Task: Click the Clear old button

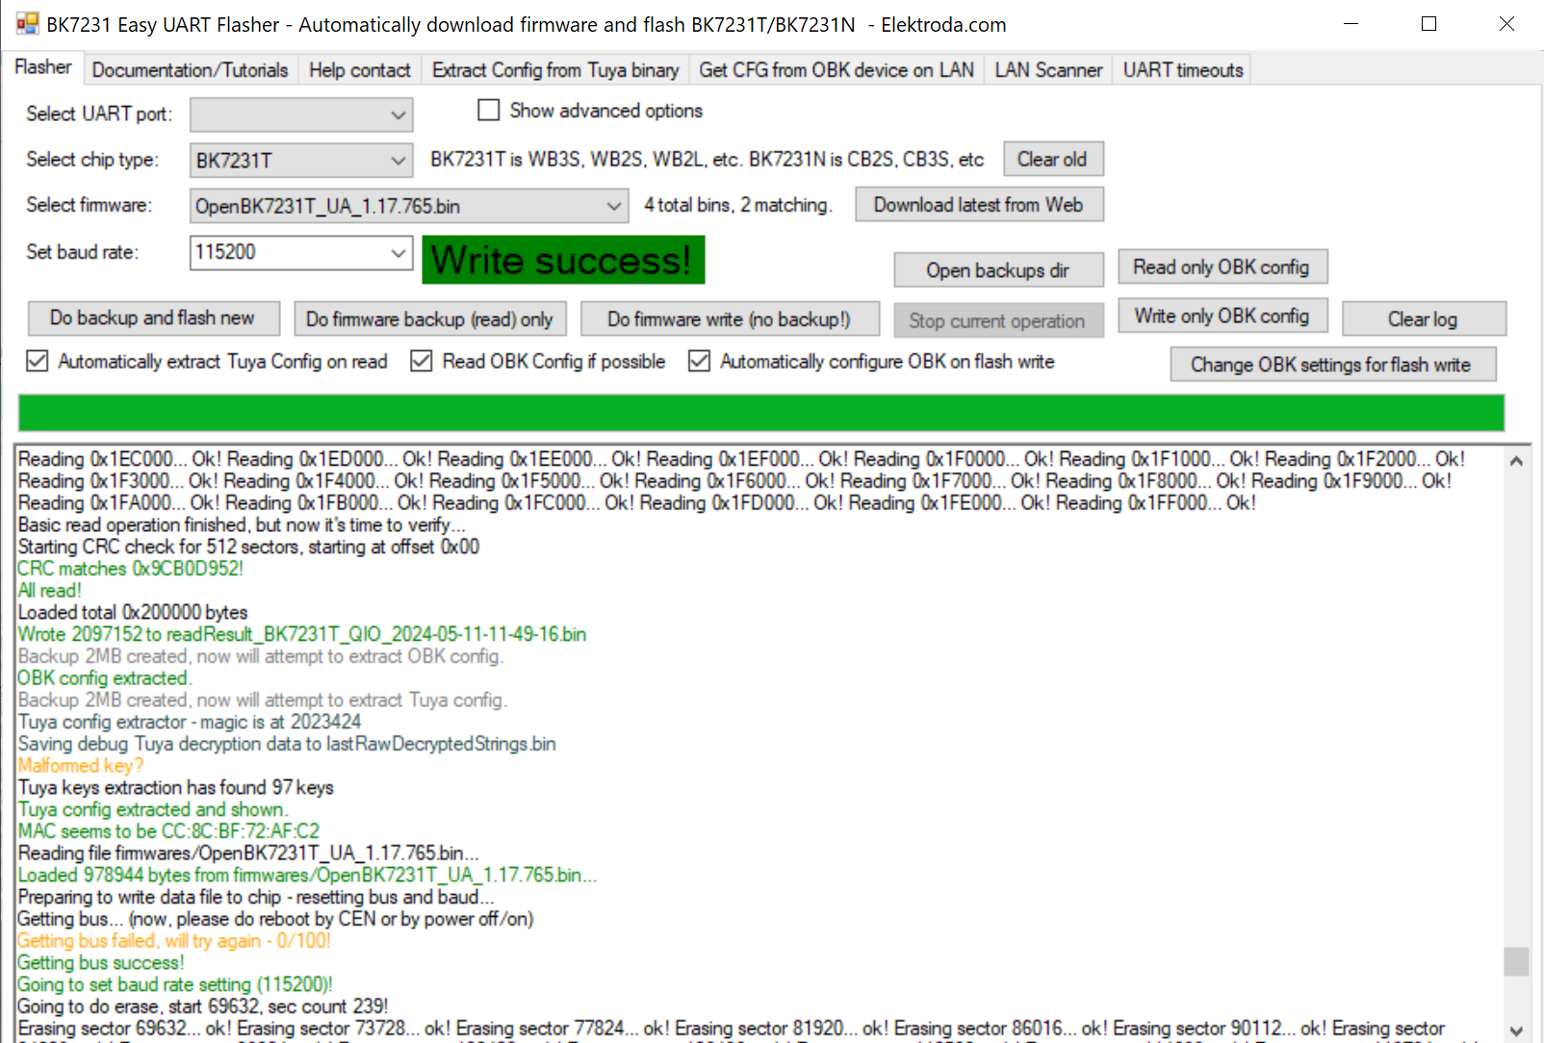Action: point(1053,160)
